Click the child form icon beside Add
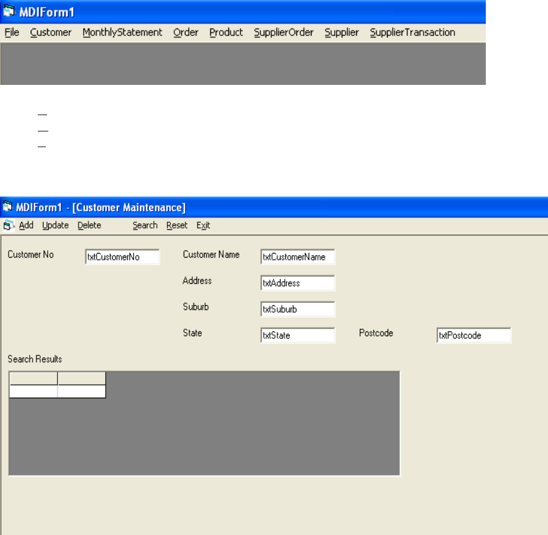This screenshot has width=548, height=535. [8, 226]
